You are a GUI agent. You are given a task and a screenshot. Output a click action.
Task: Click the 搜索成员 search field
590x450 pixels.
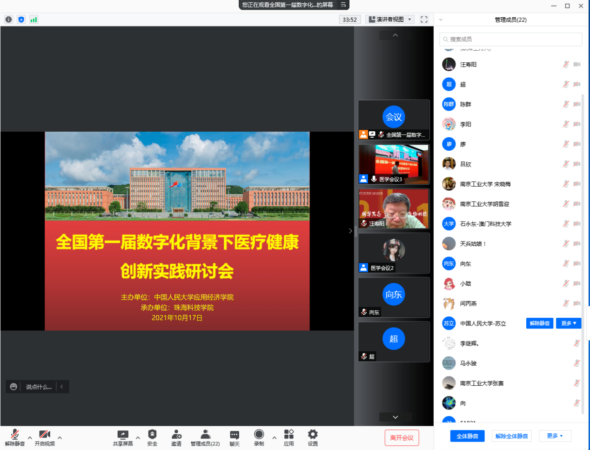[511, 39]
